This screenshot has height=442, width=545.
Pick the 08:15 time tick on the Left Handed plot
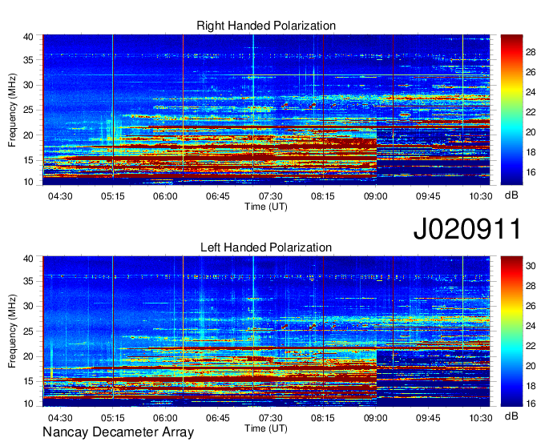click(x=323, y=418)
